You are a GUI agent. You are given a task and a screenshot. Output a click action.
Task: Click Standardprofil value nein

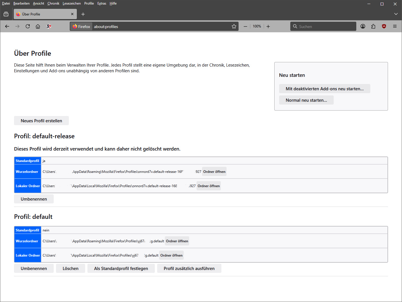(46, 230)
